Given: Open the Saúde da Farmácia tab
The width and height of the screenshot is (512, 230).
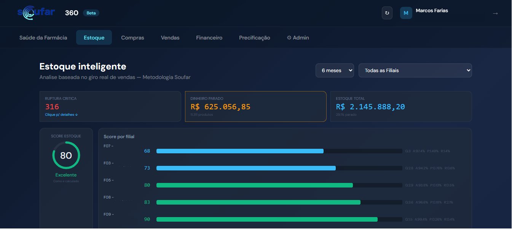Looking at the screenshot, I should pyautogui.click(x=43, y=38).
